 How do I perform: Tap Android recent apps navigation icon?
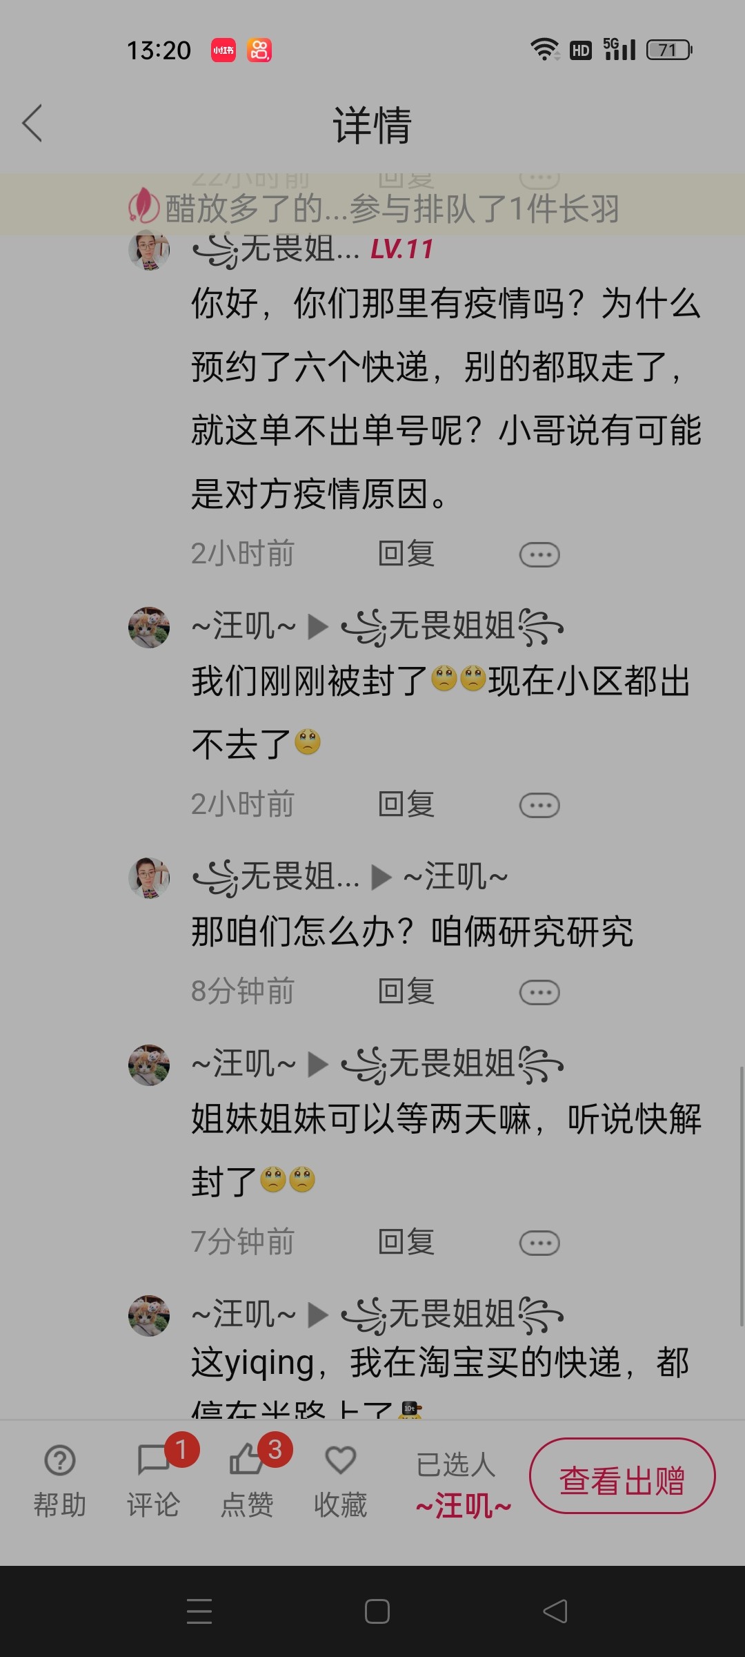(x=199, y=1611)
